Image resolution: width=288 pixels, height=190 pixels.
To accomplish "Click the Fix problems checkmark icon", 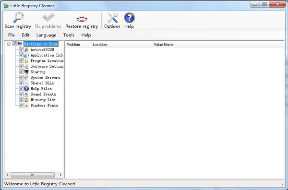I will (48, 18).
